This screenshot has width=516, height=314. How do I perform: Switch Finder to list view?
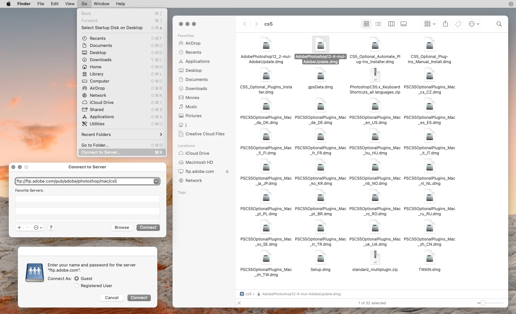click(x=378, y=24)
